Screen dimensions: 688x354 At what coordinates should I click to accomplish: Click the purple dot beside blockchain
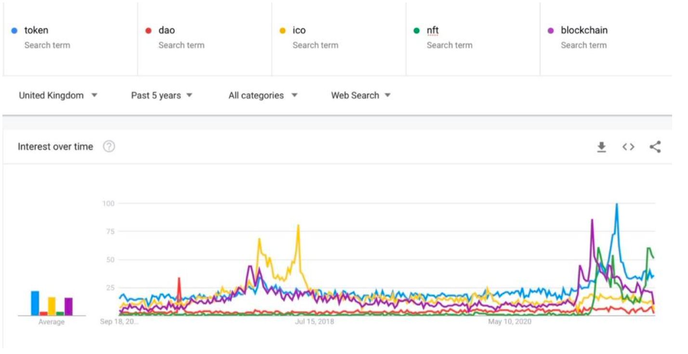pos(551,31)
